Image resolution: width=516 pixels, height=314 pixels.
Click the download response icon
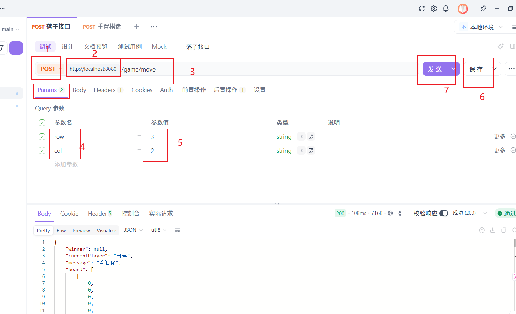pos(493,230)
